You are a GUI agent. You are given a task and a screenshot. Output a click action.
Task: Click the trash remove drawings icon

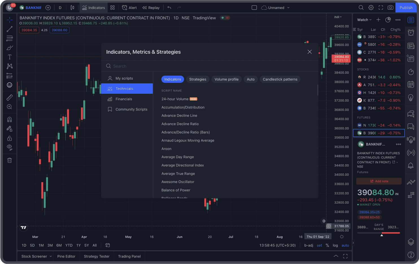(10, 160)
